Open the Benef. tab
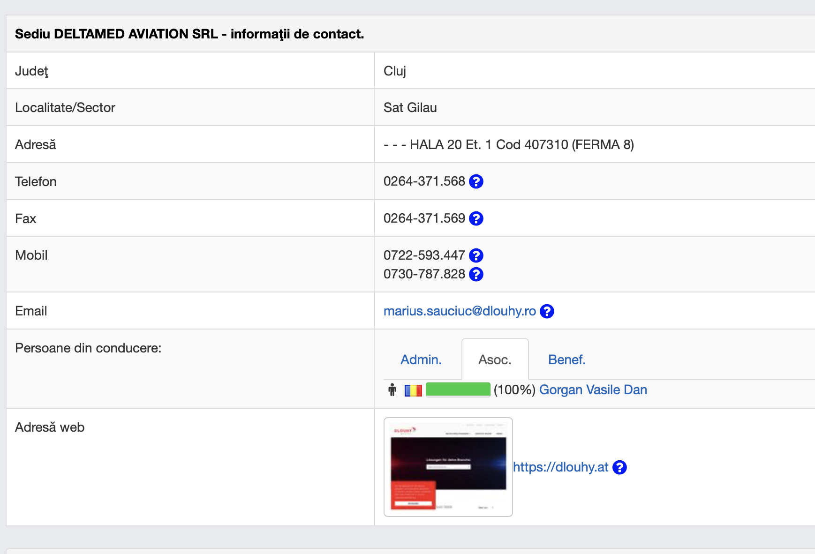The image size is (815, 554). [x=566, y=359]
